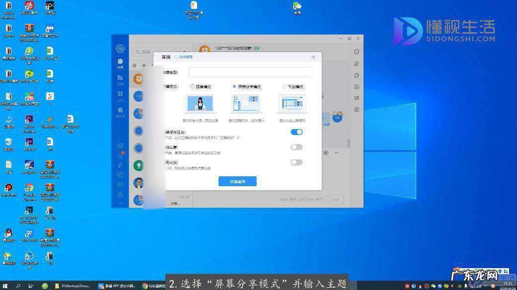Open the more options icon in right panel
517x290 pixels.
(357, 52)
